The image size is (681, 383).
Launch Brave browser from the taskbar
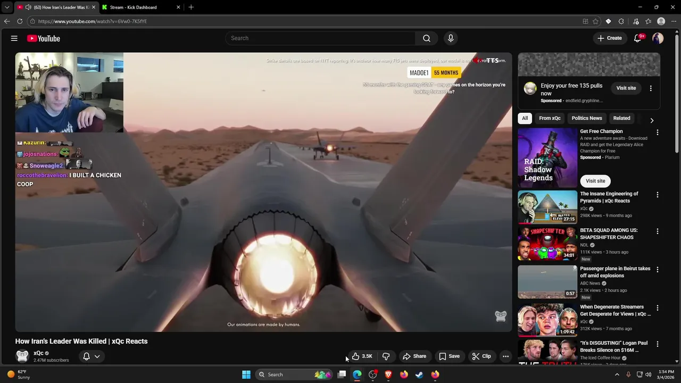tap(388, 374)
